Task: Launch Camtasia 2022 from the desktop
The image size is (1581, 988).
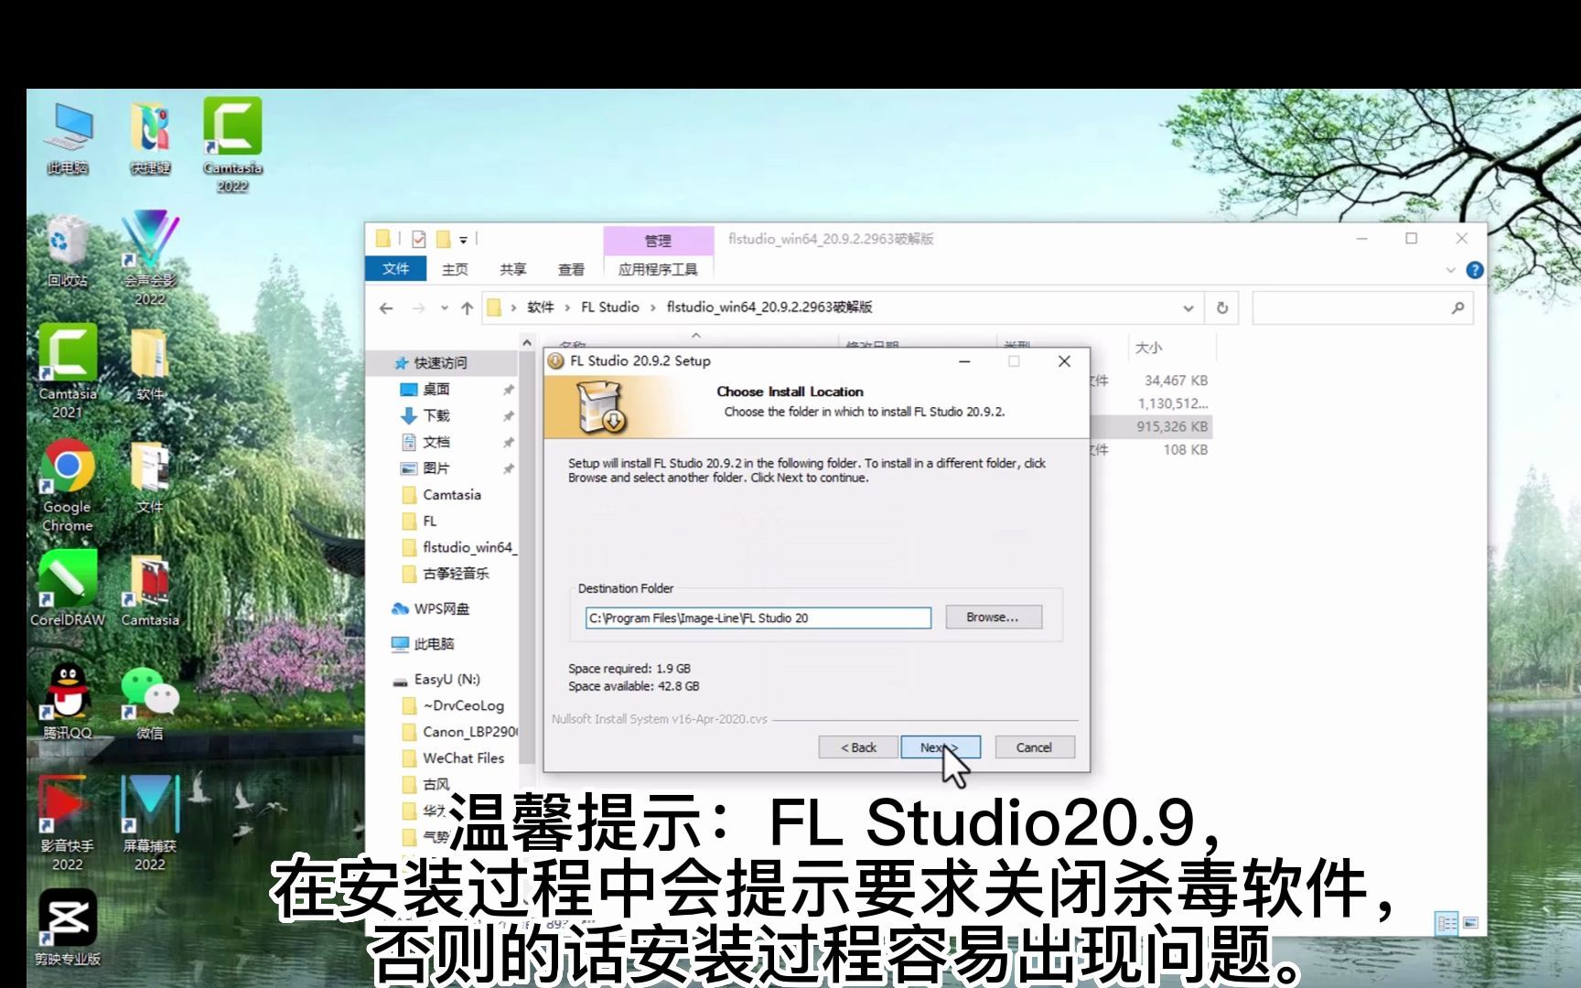Action: 232,145
